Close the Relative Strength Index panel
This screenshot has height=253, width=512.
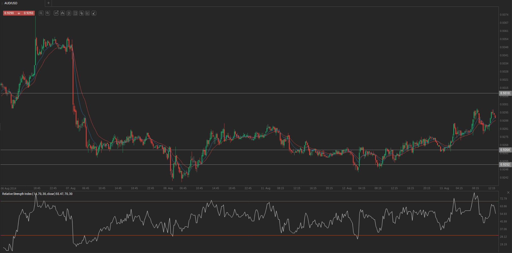click(508, 193)
